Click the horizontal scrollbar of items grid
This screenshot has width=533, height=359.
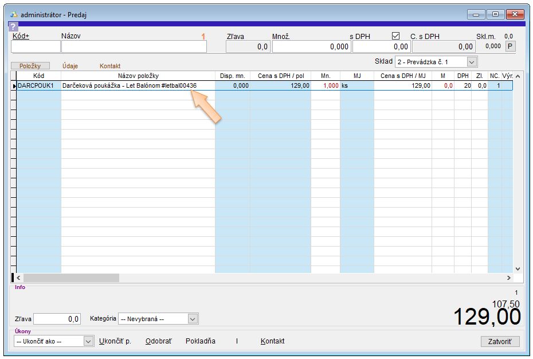pos(71,278)
